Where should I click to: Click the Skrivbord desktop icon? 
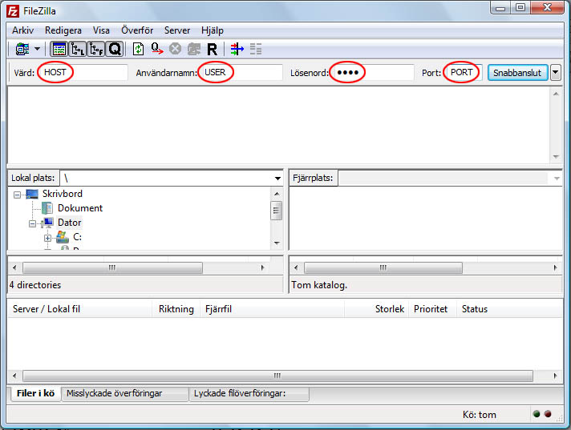click(32, 194)
